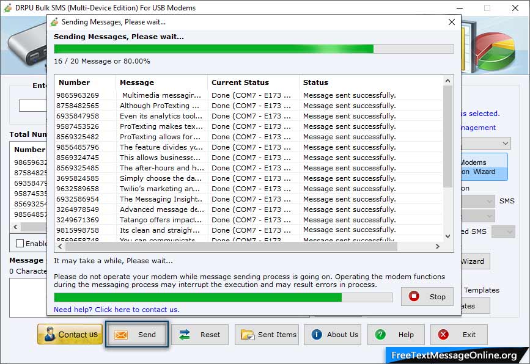
Task: Open Sent Items
Action: point(267,335)
